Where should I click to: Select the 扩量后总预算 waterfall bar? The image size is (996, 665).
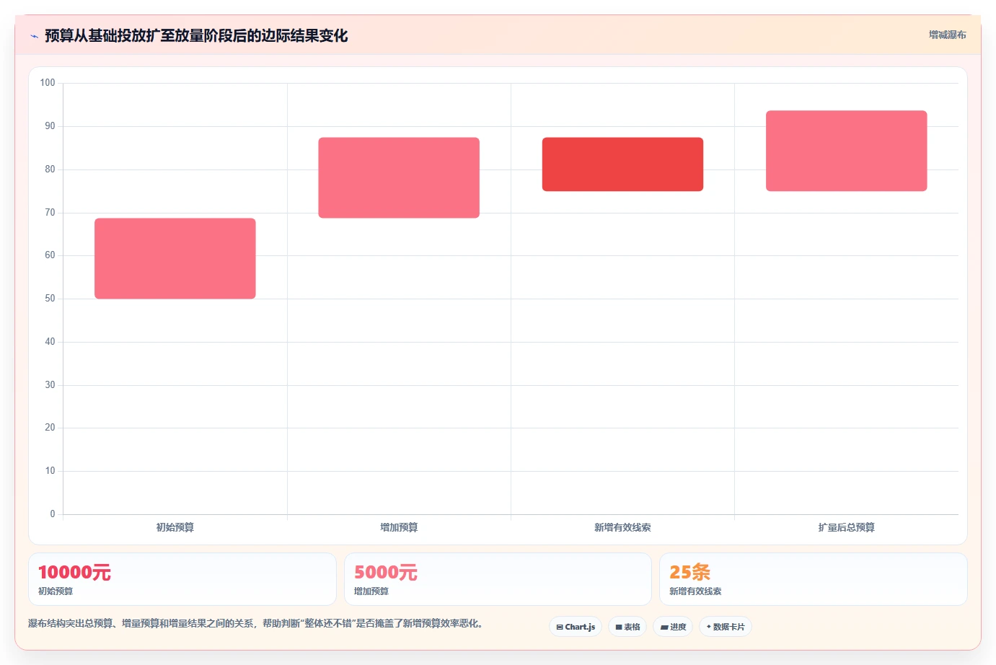click(846, 151)
